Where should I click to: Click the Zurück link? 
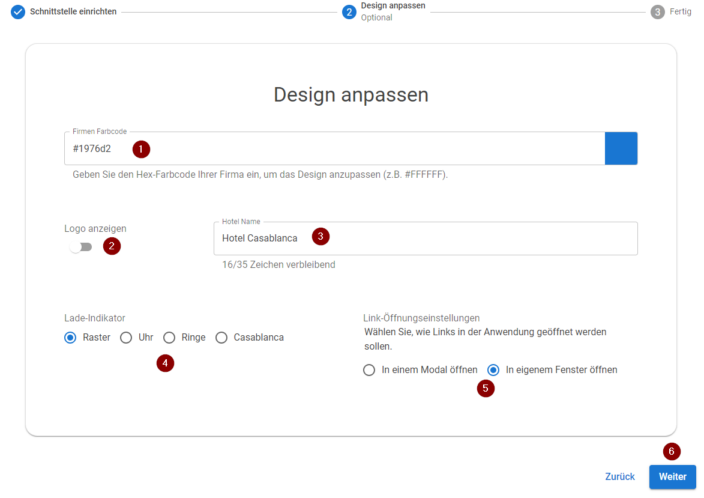click(x=619, y=476)
